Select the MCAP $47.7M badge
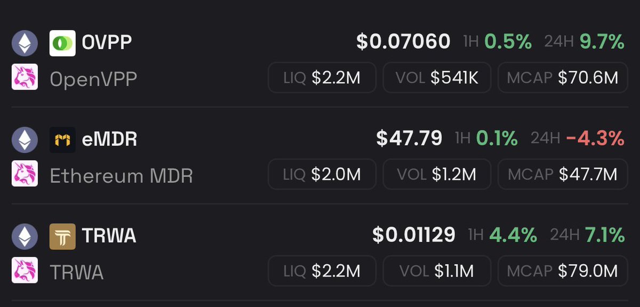Image resolution: width=640 pixels, height=307 pixels. [x=563, y=174]
